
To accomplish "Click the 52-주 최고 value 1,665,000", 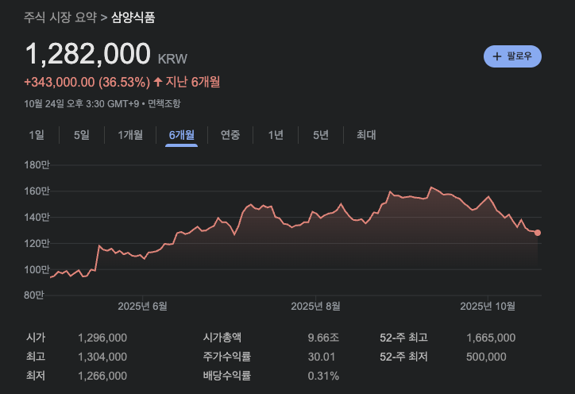I will pyautogui.click(x=490, y=338).
